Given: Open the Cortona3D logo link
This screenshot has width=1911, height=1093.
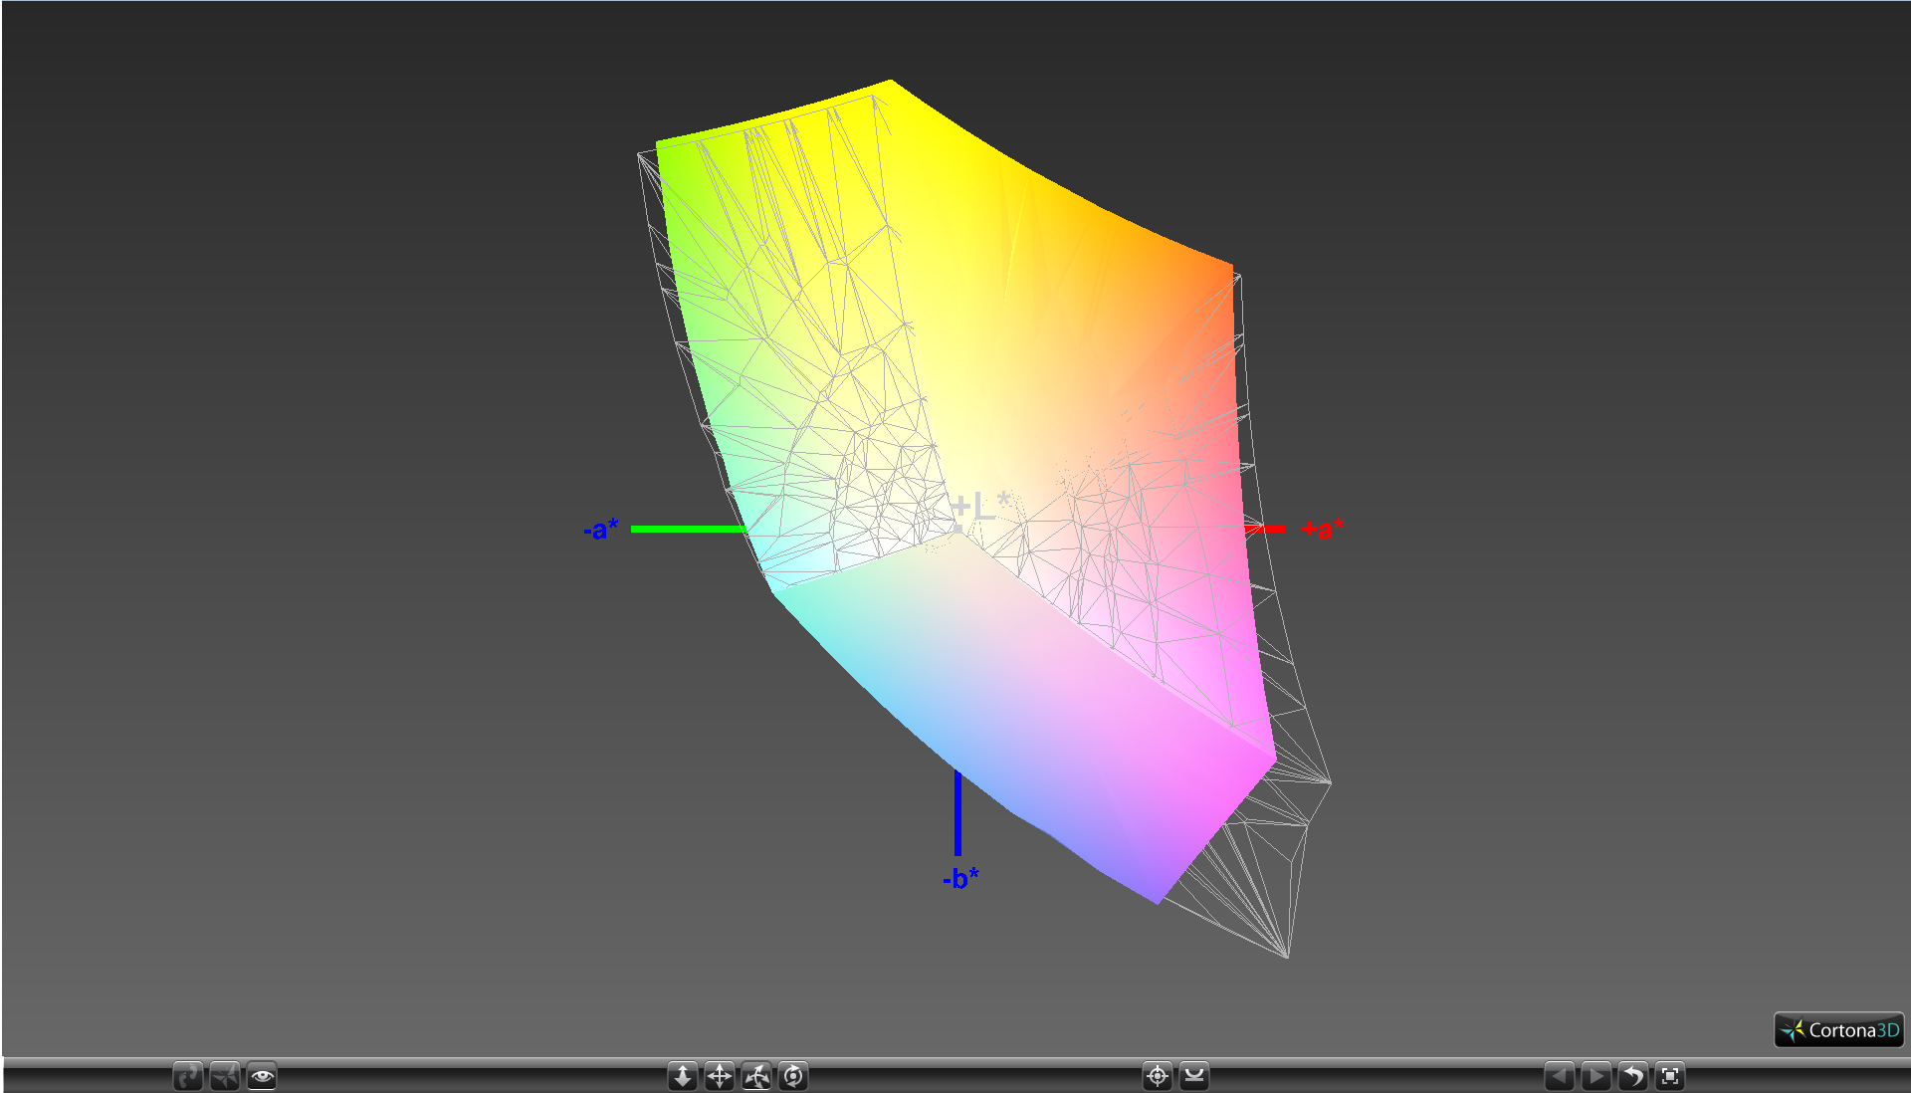Looking at the screenshot, I should click(1838, 1030).
